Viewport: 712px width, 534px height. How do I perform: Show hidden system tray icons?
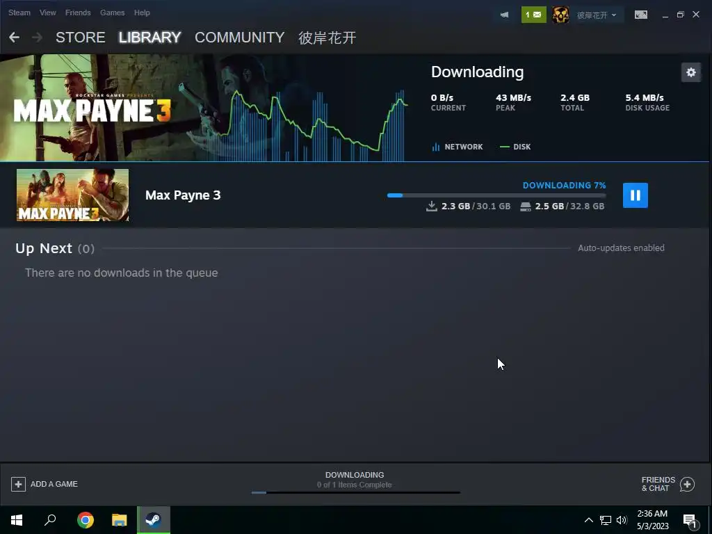(x=588, y=520)
